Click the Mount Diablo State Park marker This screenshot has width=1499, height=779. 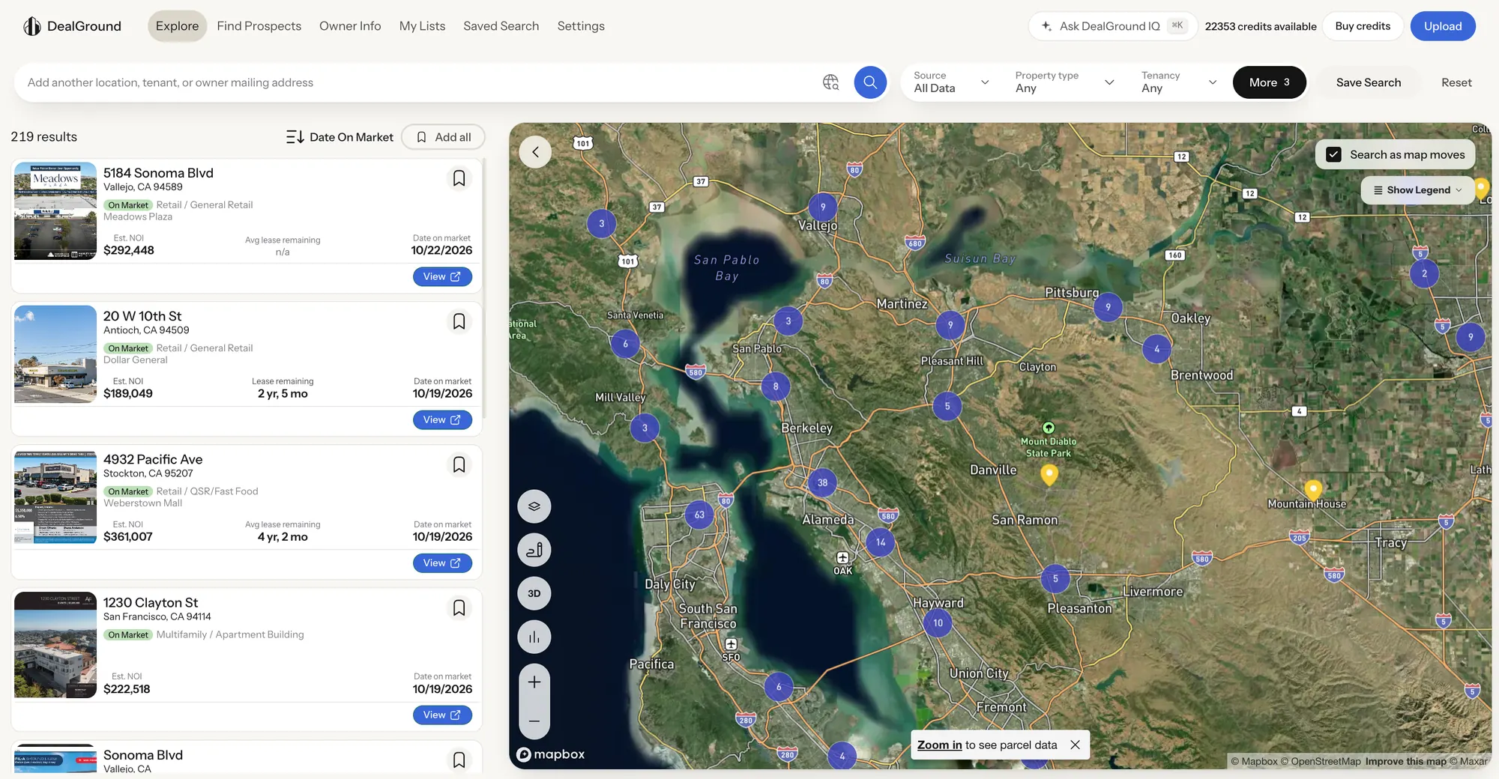(1049, 428)
